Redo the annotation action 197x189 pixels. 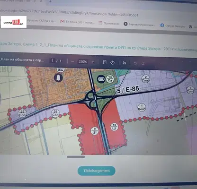(x=143, y=63)
